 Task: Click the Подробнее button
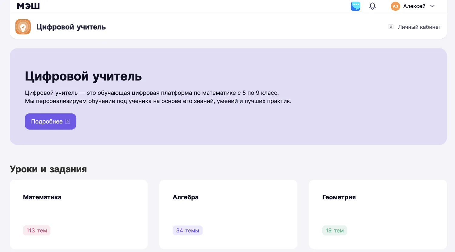pyautogui.click(x=50, y=121)
